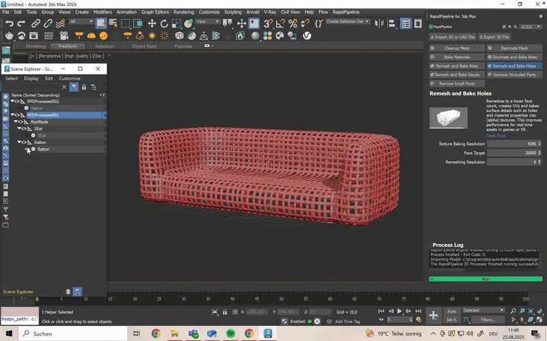Select the Move transform tool
Image resolution: width=547 pixels, height=341 pixels.
pyautogui.click(x=152, y=23)
